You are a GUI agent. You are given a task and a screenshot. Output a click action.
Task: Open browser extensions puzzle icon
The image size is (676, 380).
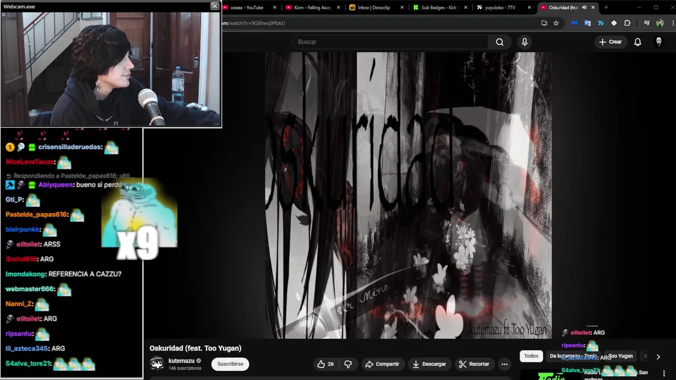627,23
